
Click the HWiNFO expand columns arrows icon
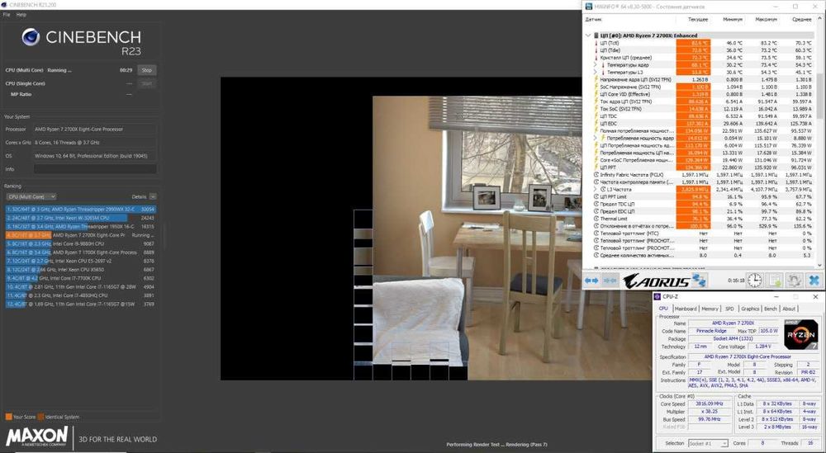pyautogui.click(x=591, y=281)
